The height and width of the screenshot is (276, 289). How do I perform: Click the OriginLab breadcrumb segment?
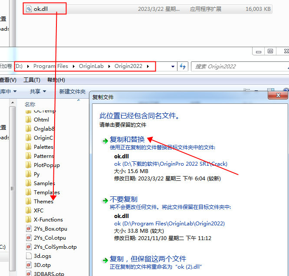[x=91, y=66]
